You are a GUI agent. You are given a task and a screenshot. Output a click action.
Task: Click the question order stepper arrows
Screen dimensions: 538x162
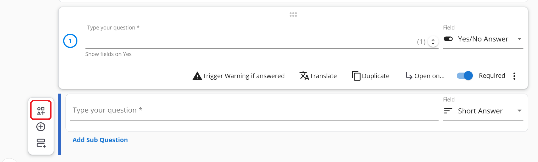[x=433, y=42]
